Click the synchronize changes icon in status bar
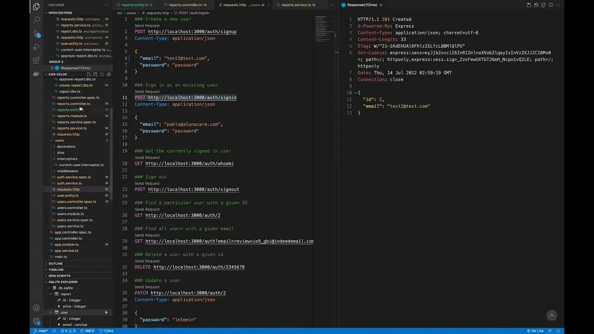Screen dimensions: 594x334 [x=54, y=331]
